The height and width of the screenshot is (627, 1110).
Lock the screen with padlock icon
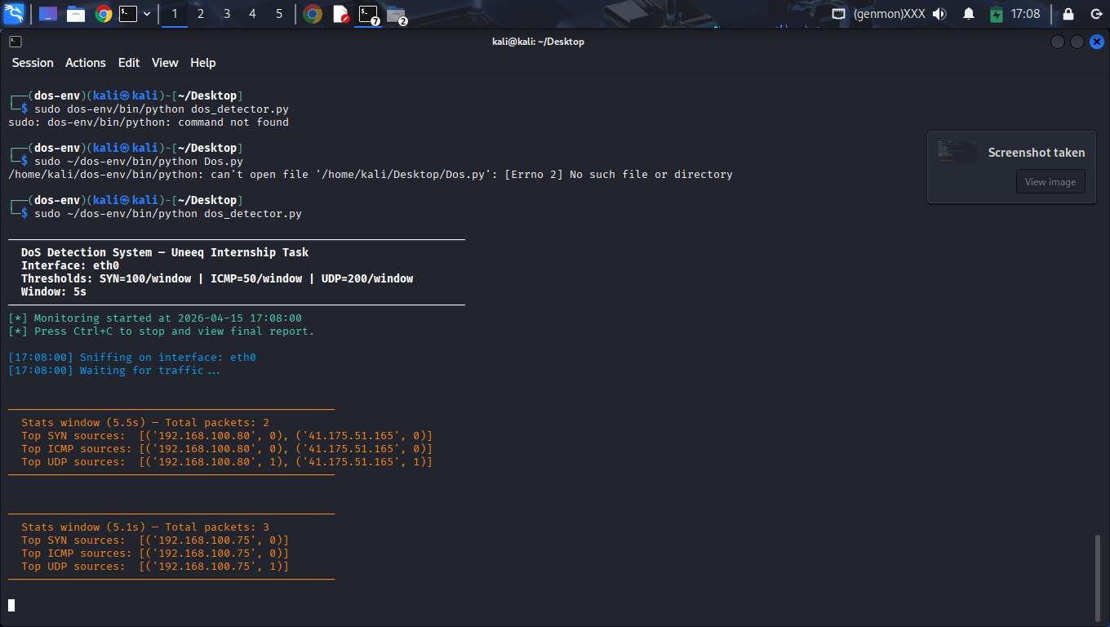coord(1068,14)
